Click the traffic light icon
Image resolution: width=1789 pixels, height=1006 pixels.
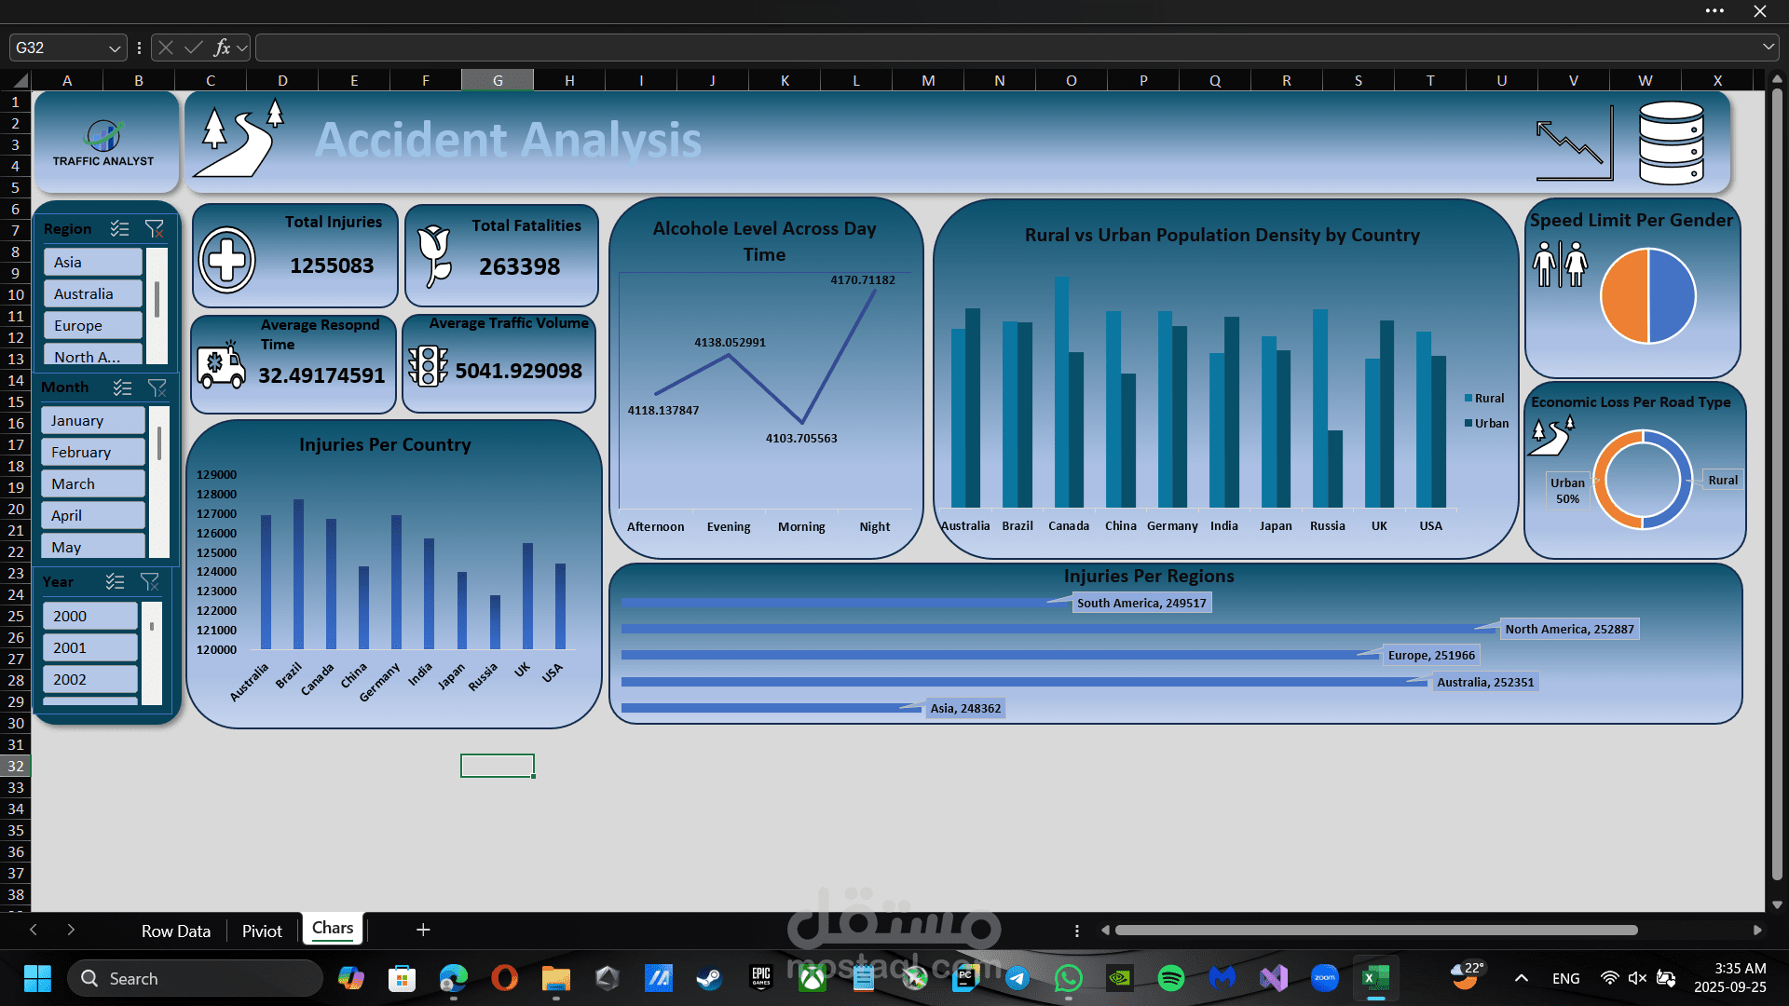tap(428, 366)
